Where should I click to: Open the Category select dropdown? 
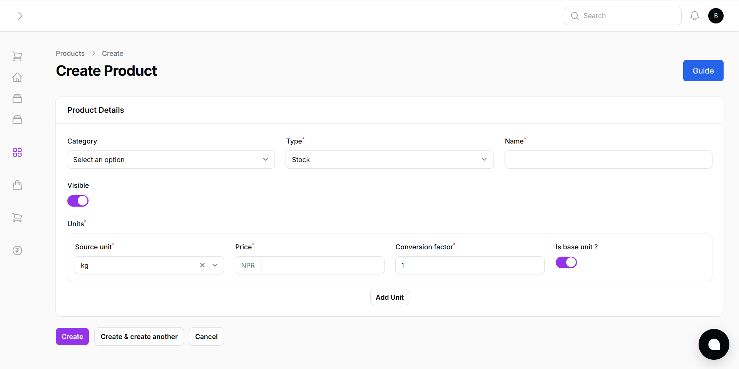click(x=171, y=159)
